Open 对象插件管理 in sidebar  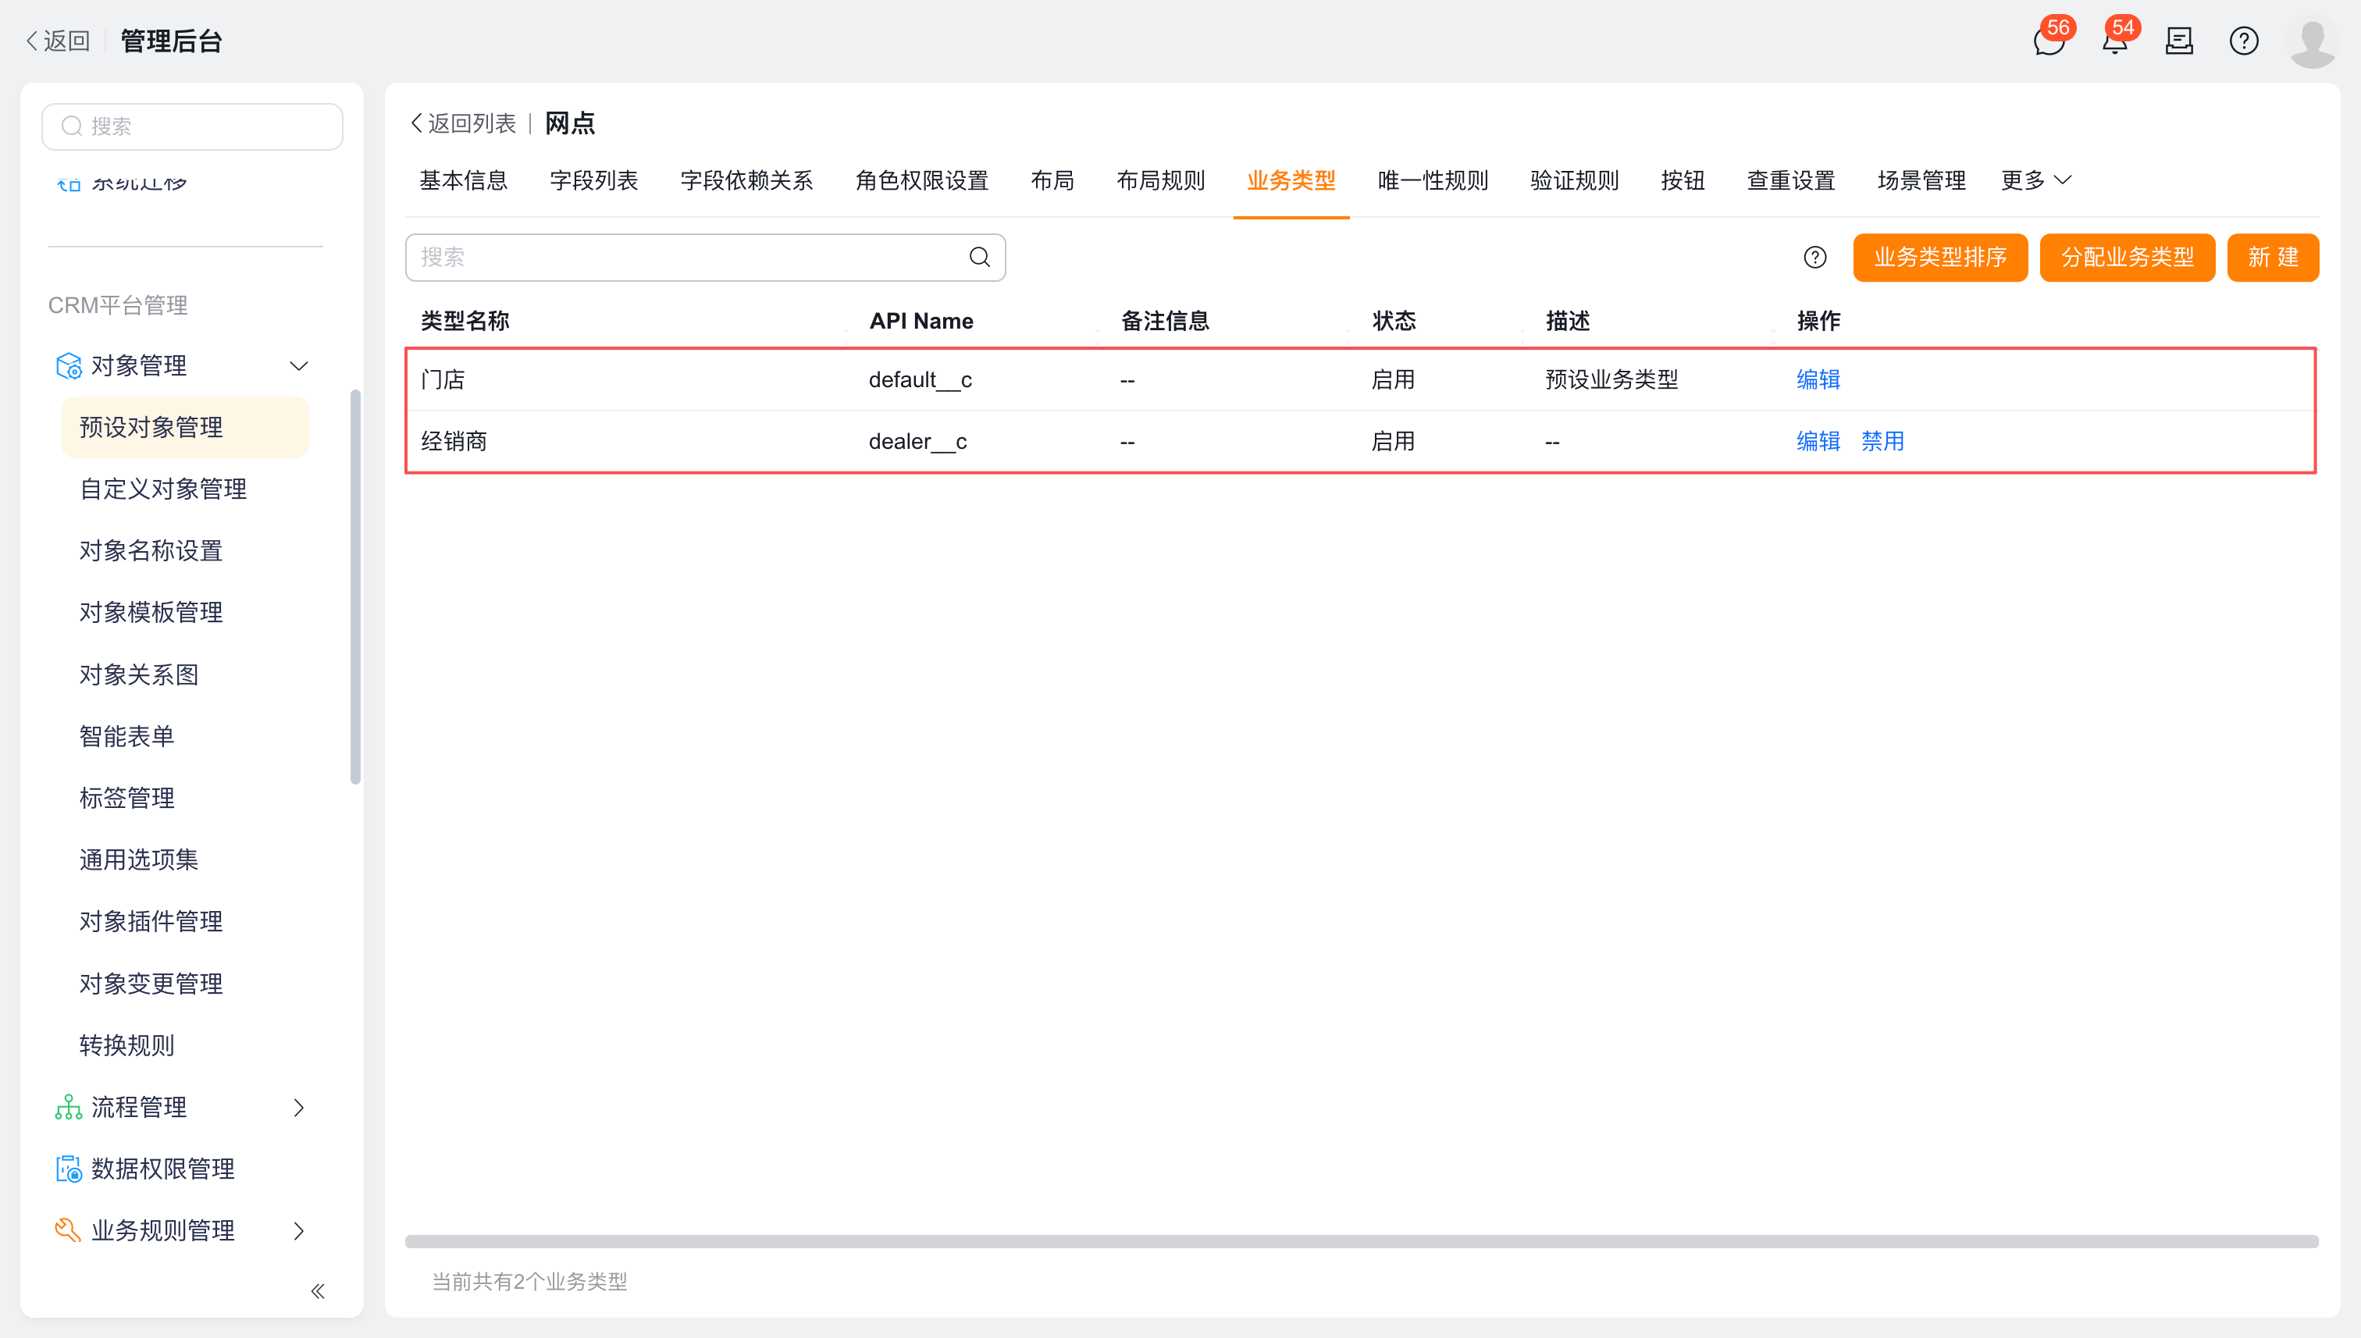click(x=151, y=921)
